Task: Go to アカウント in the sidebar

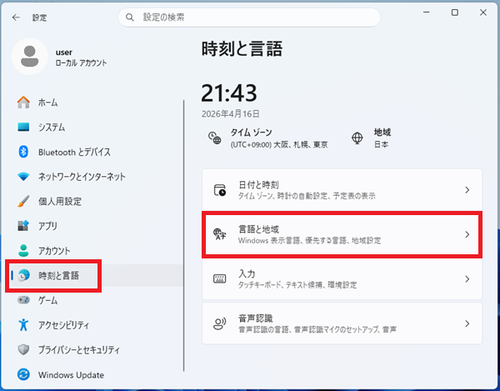Action: (x=54, y=251)
